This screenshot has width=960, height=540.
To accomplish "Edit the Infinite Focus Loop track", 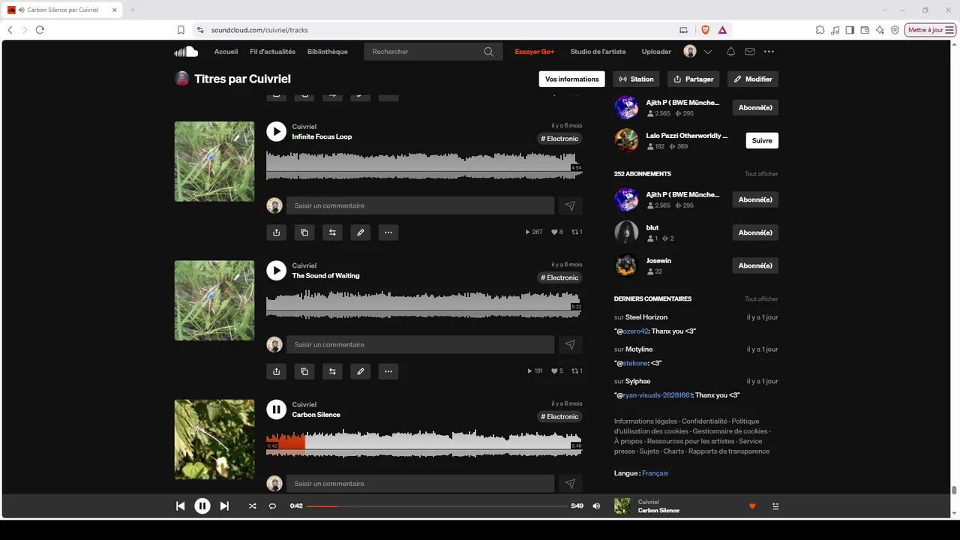I will [x=360, y=232].
